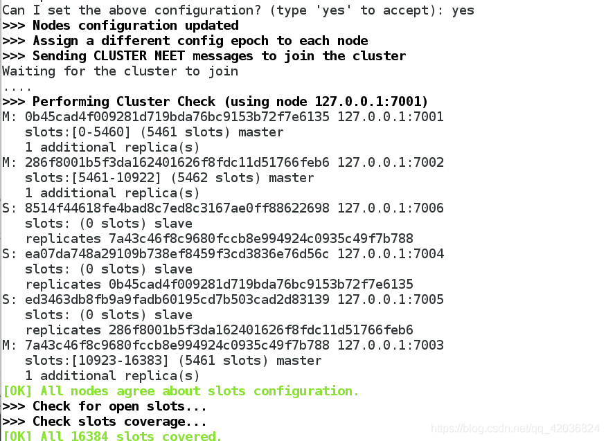Click the slots:[5461-10922] range text

pyautogui.click(x=93, y=178)
